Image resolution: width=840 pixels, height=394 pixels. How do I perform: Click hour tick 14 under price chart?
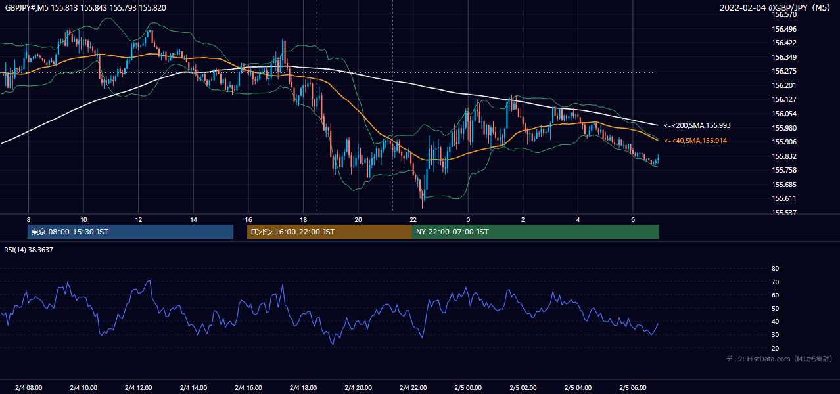point(193,219)
